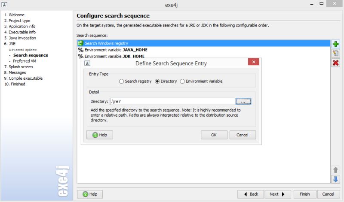Go to step 4. Executable info

(x=20, y=32)
